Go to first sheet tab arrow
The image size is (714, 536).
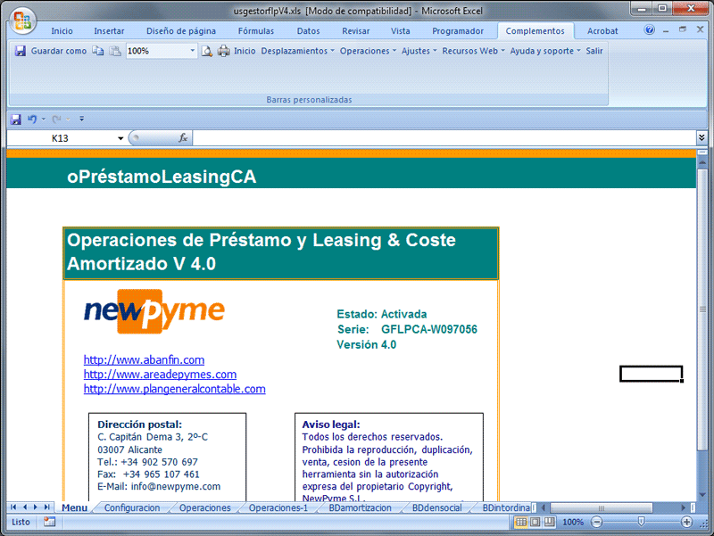pos(13,507)
